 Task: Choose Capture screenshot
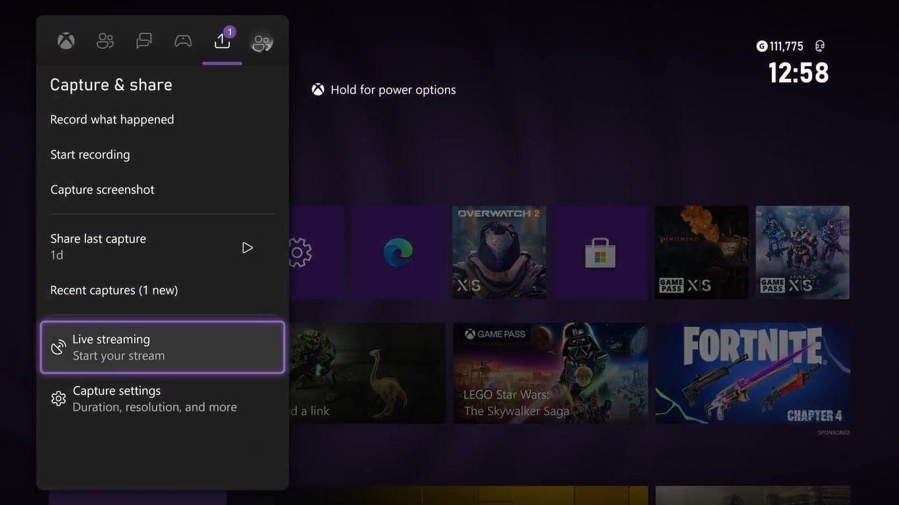tap(102, 189)
